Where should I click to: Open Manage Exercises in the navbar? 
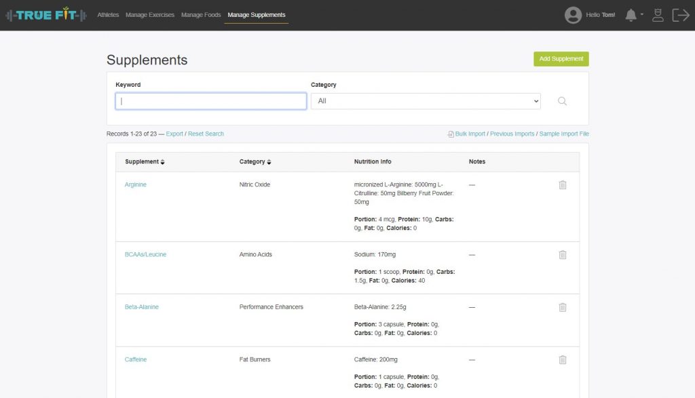click(x=150, y=15)
